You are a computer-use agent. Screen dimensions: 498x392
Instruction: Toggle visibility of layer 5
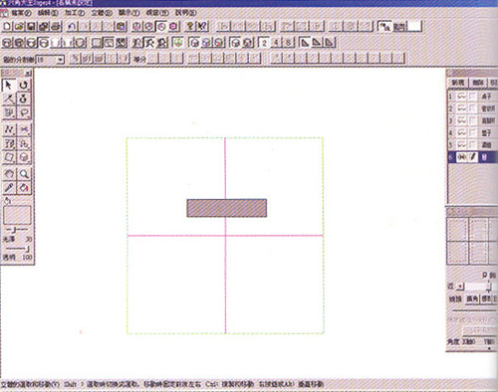[462, 145]
